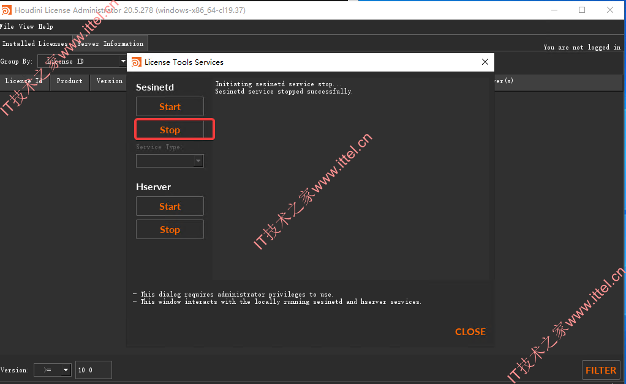
Task: Open the File menu
Action: tap(7, 26)
